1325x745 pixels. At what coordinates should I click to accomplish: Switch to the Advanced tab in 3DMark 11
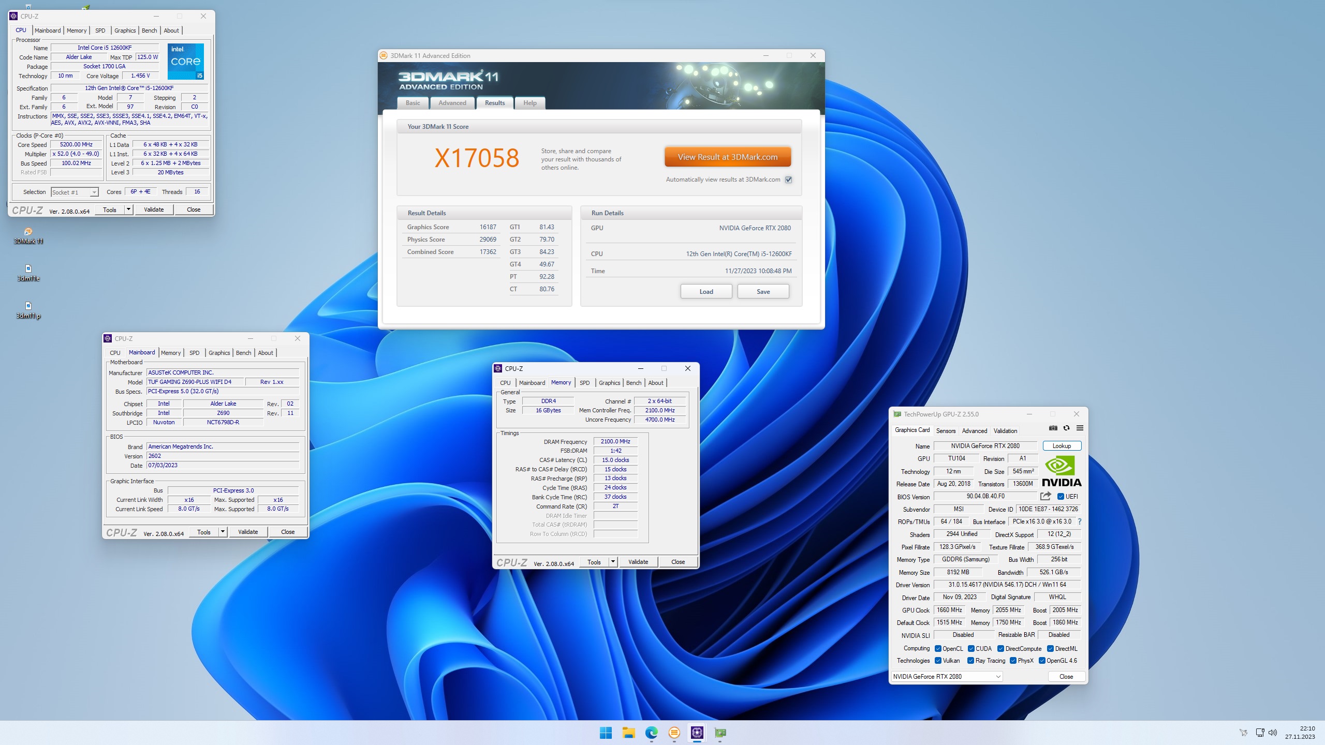(x=452, y=103)
